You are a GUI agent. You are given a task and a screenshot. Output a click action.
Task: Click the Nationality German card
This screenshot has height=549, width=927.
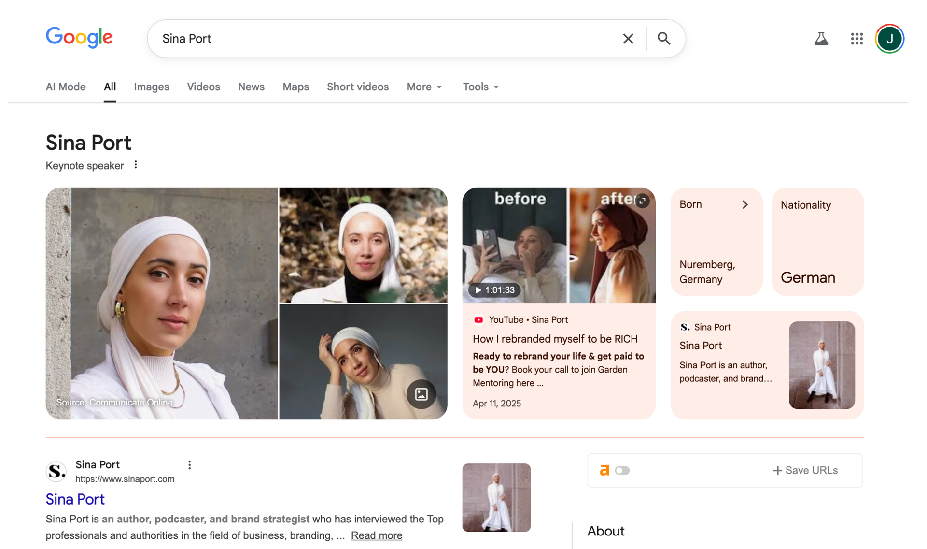point(818,242)
